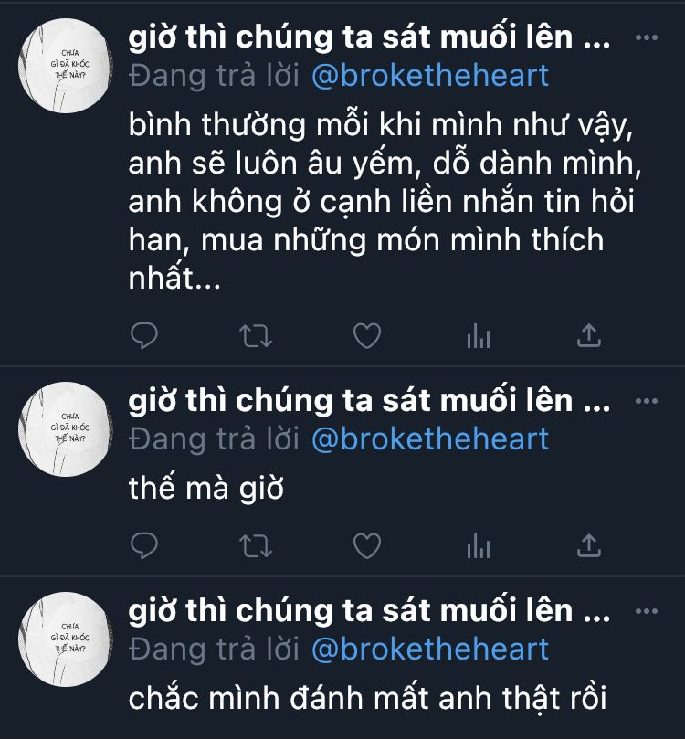Open @broketheheart link in third tweet
Viewport: 685px width, 739px height.
[430, 649]
